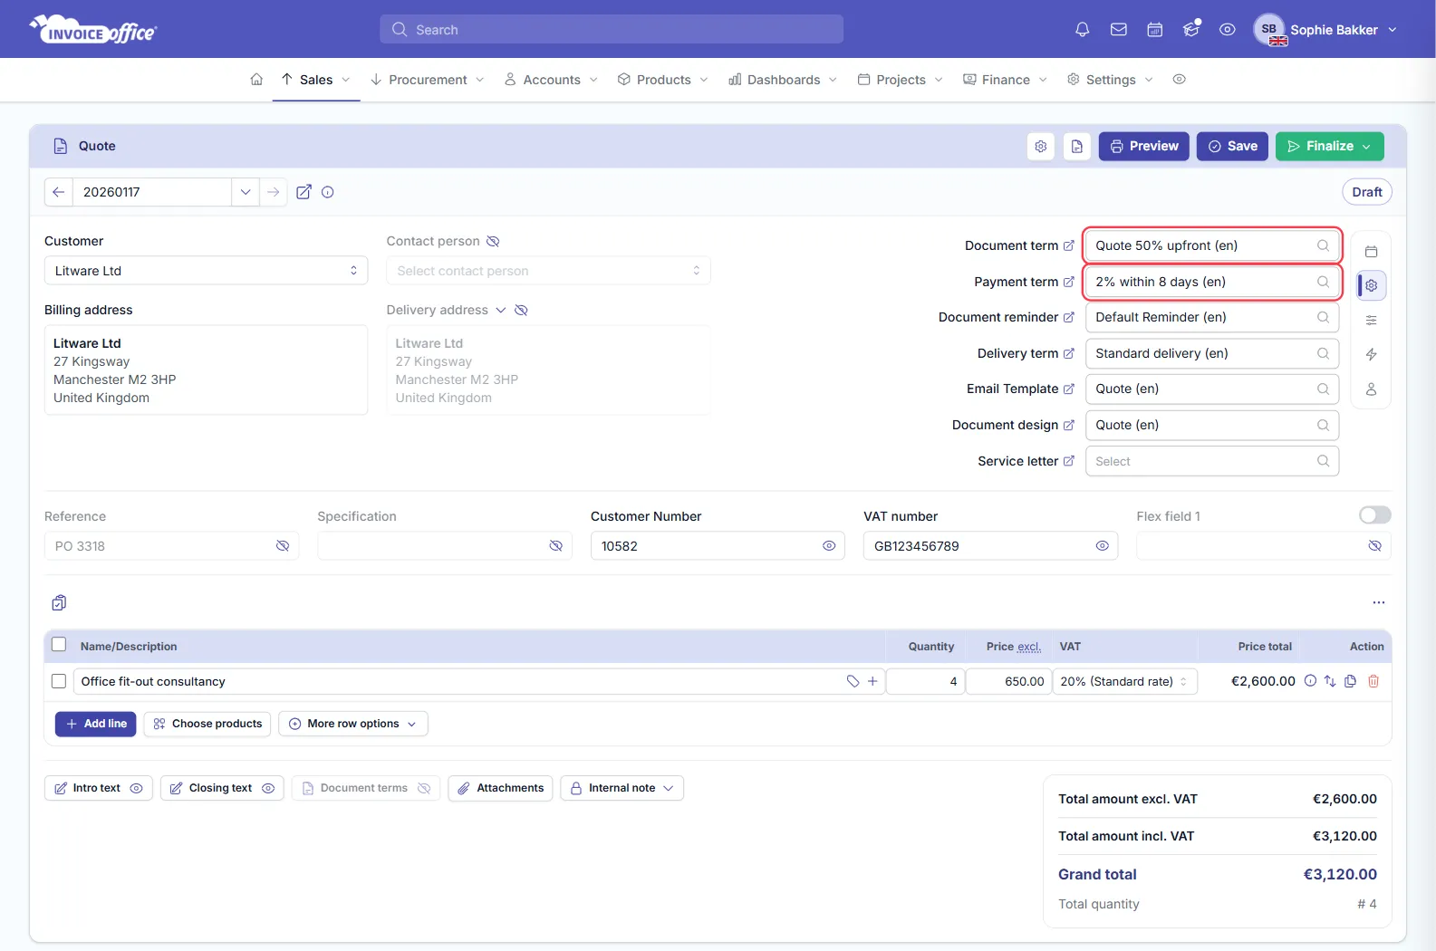Viewport: 1436px width, 951px height.
Task: Click the Save button
Action: tap(1232, 147)
